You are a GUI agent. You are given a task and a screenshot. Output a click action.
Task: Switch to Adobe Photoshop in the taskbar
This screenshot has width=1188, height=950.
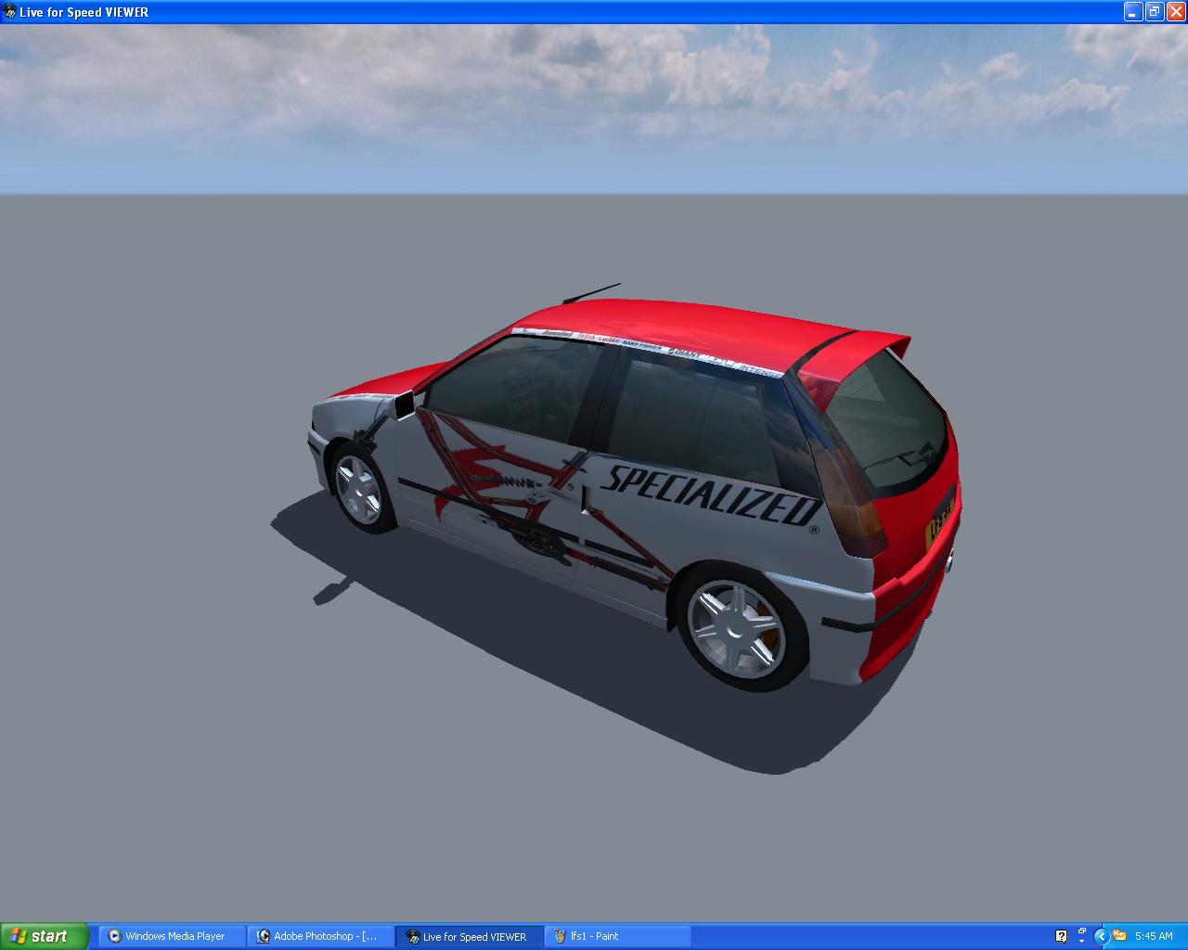(321, 936)
